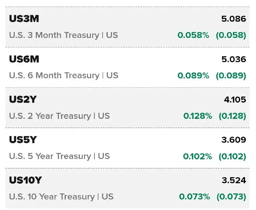Open the US3M ticker symbol
256x210 pixels.
point(24,19)
